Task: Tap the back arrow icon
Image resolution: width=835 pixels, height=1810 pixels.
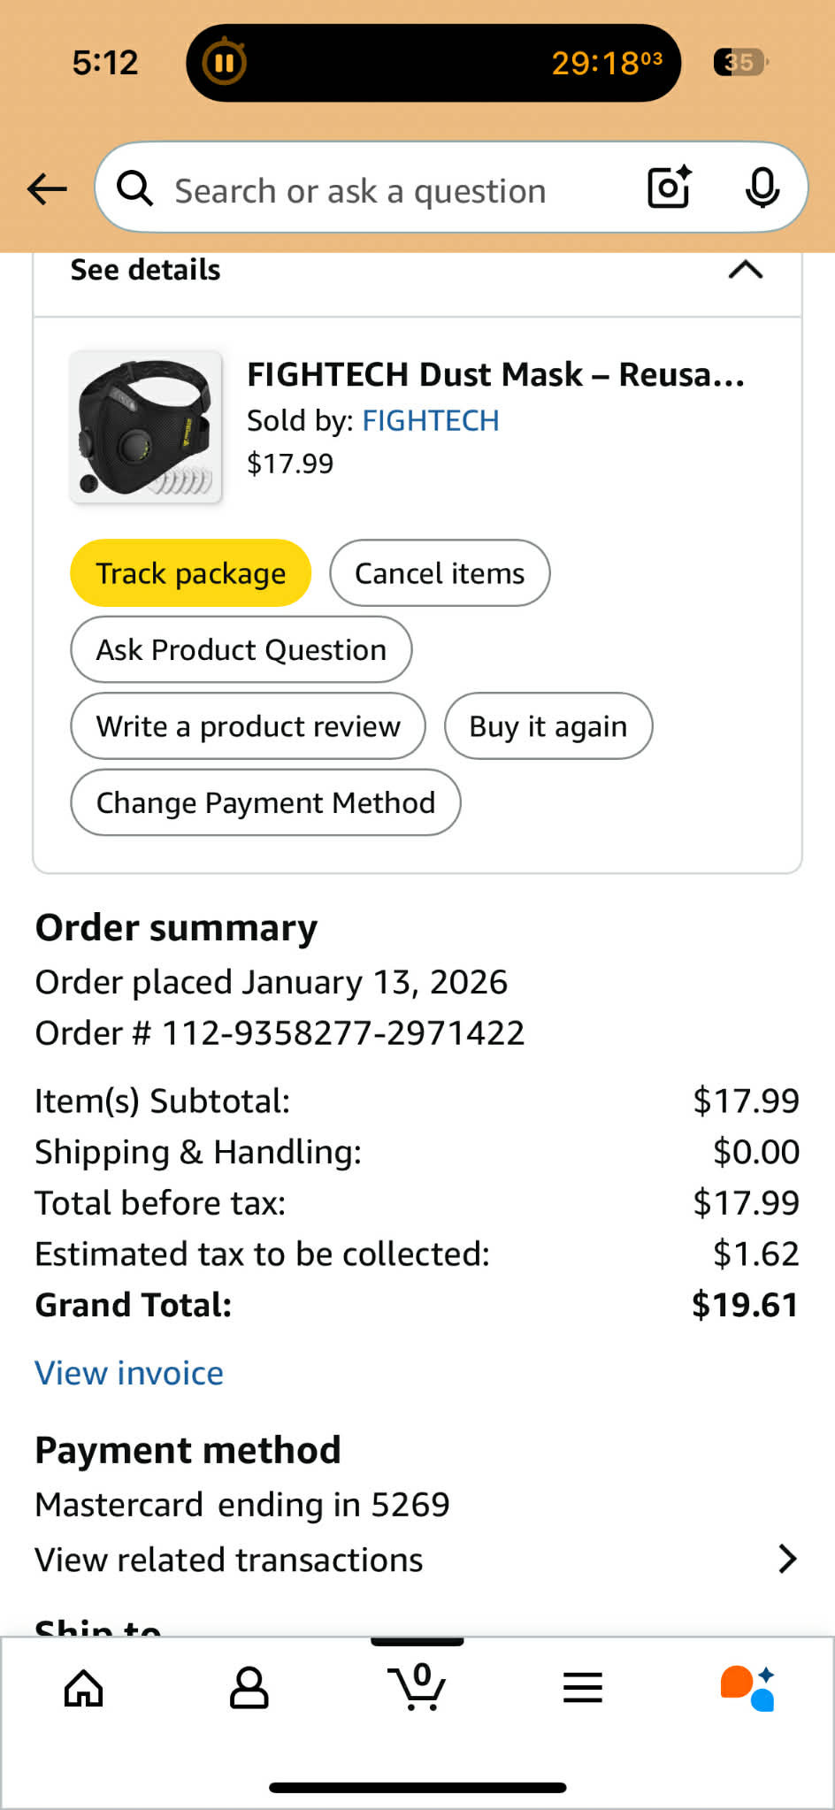Action: click(48, 188)
